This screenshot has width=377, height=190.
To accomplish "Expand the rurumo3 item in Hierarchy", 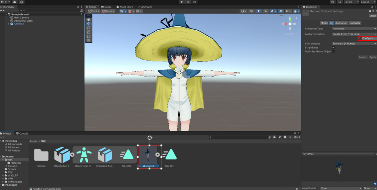I will (8, 23).
